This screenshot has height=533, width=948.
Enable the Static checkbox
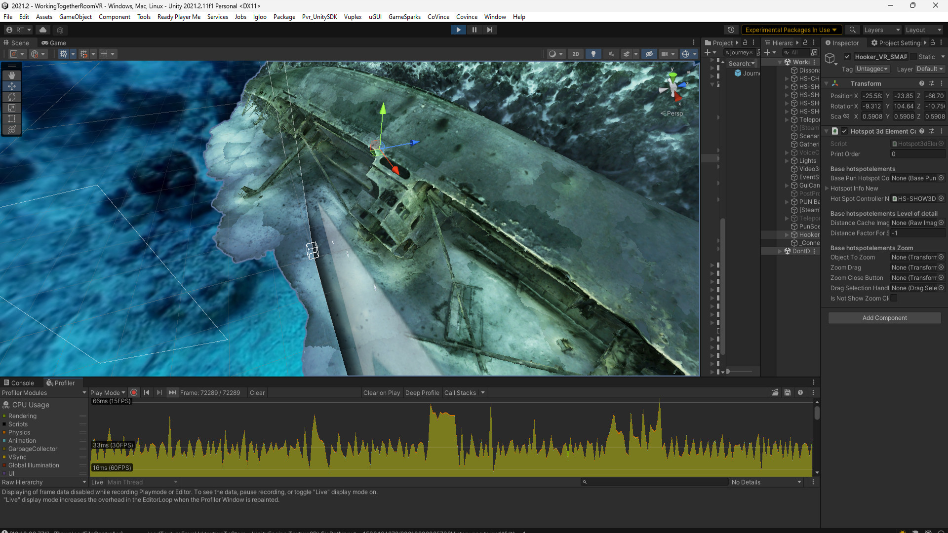coord(914,57)
